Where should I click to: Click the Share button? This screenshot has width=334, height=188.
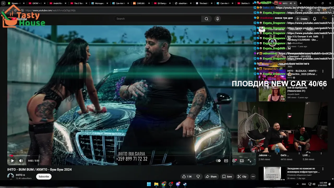(211, 177)
